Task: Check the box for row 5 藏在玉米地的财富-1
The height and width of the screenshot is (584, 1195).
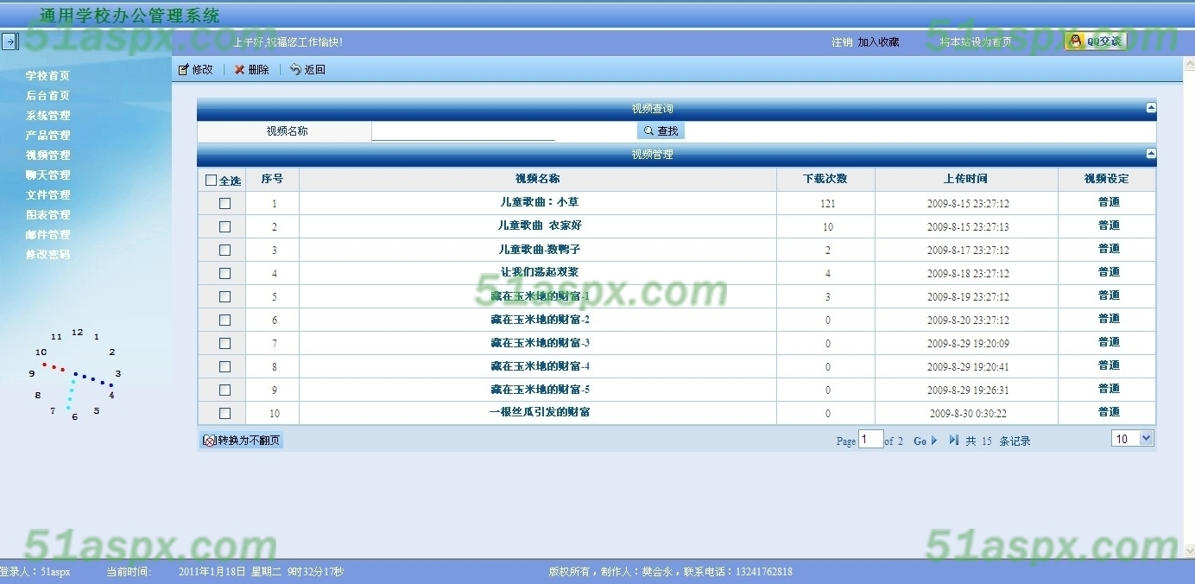Action: pyautogui.click(x=224, y=297)
